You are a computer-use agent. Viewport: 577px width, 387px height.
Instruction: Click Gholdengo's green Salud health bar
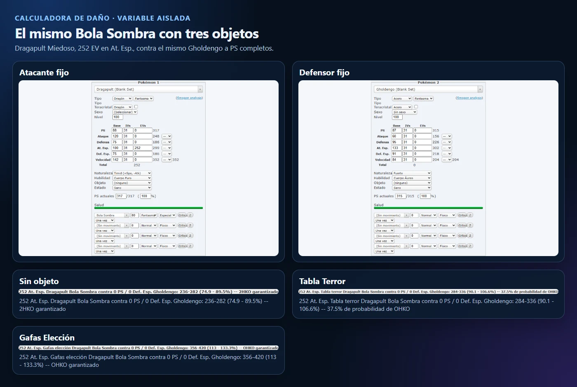click(428, 208)
